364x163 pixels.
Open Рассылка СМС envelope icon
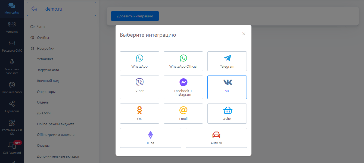[12, 43]
